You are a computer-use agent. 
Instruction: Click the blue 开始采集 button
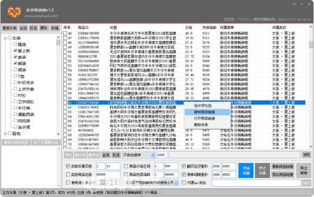click(246, 170)
